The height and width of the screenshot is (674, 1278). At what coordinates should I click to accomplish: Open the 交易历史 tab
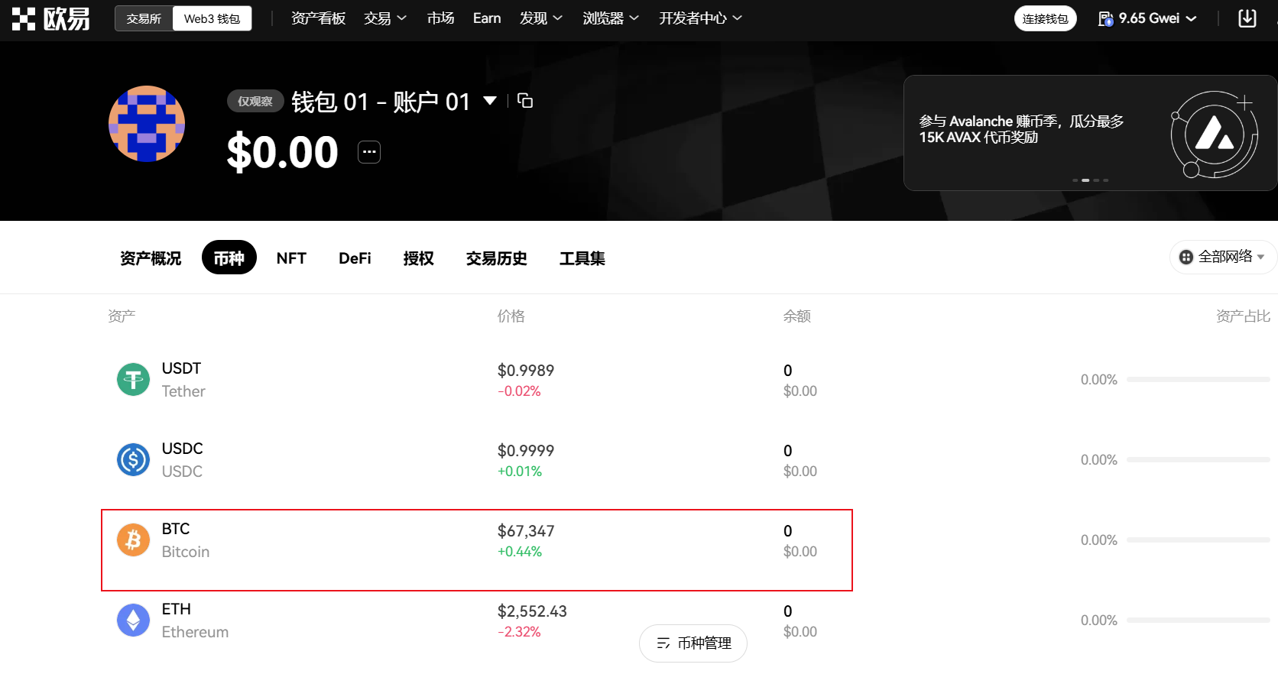click(497, 258)
